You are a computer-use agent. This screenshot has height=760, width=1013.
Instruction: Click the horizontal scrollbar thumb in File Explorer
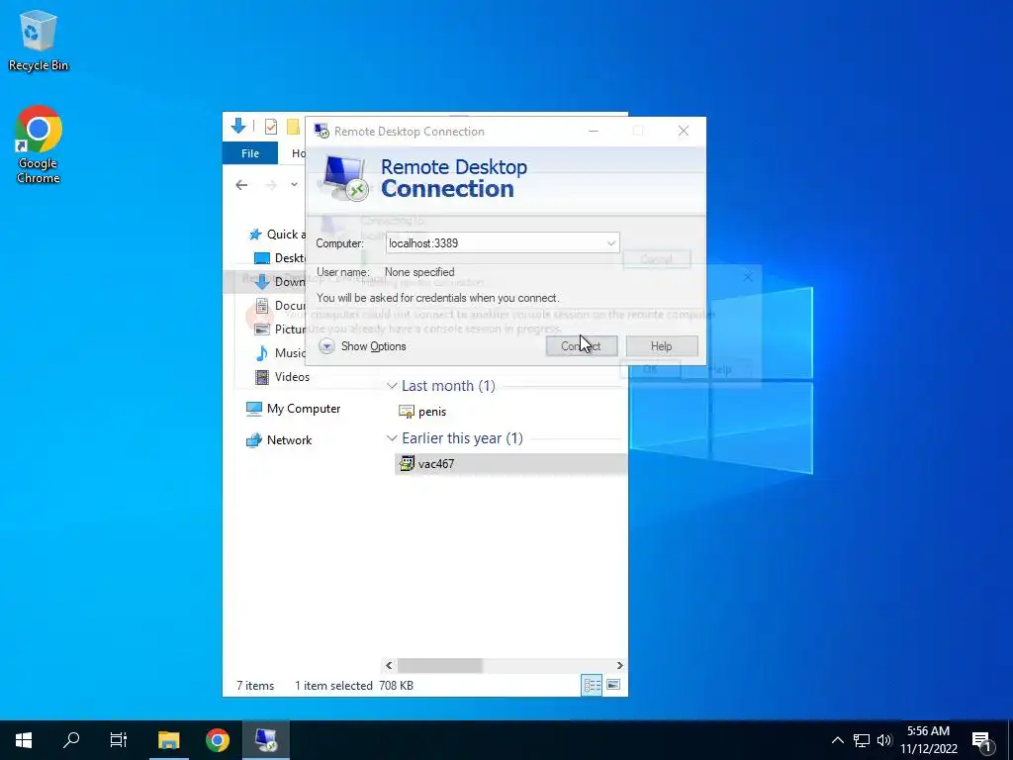coord(440,666)
